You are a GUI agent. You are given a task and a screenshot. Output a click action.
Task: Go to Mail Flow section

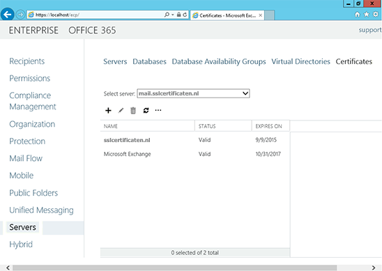click(x=26, y=159)
